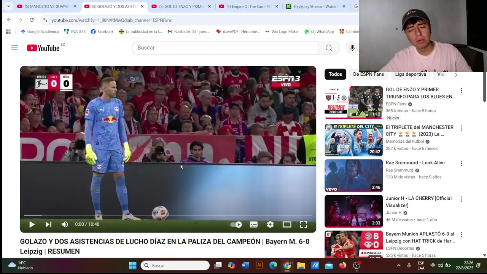Open iLovePDF bookmark
The width and height of the screenshot is (487, 274).
(237, 32)
